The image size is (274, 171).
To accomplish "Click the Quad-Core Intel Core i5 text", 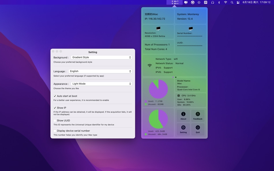I will point(188,90).
